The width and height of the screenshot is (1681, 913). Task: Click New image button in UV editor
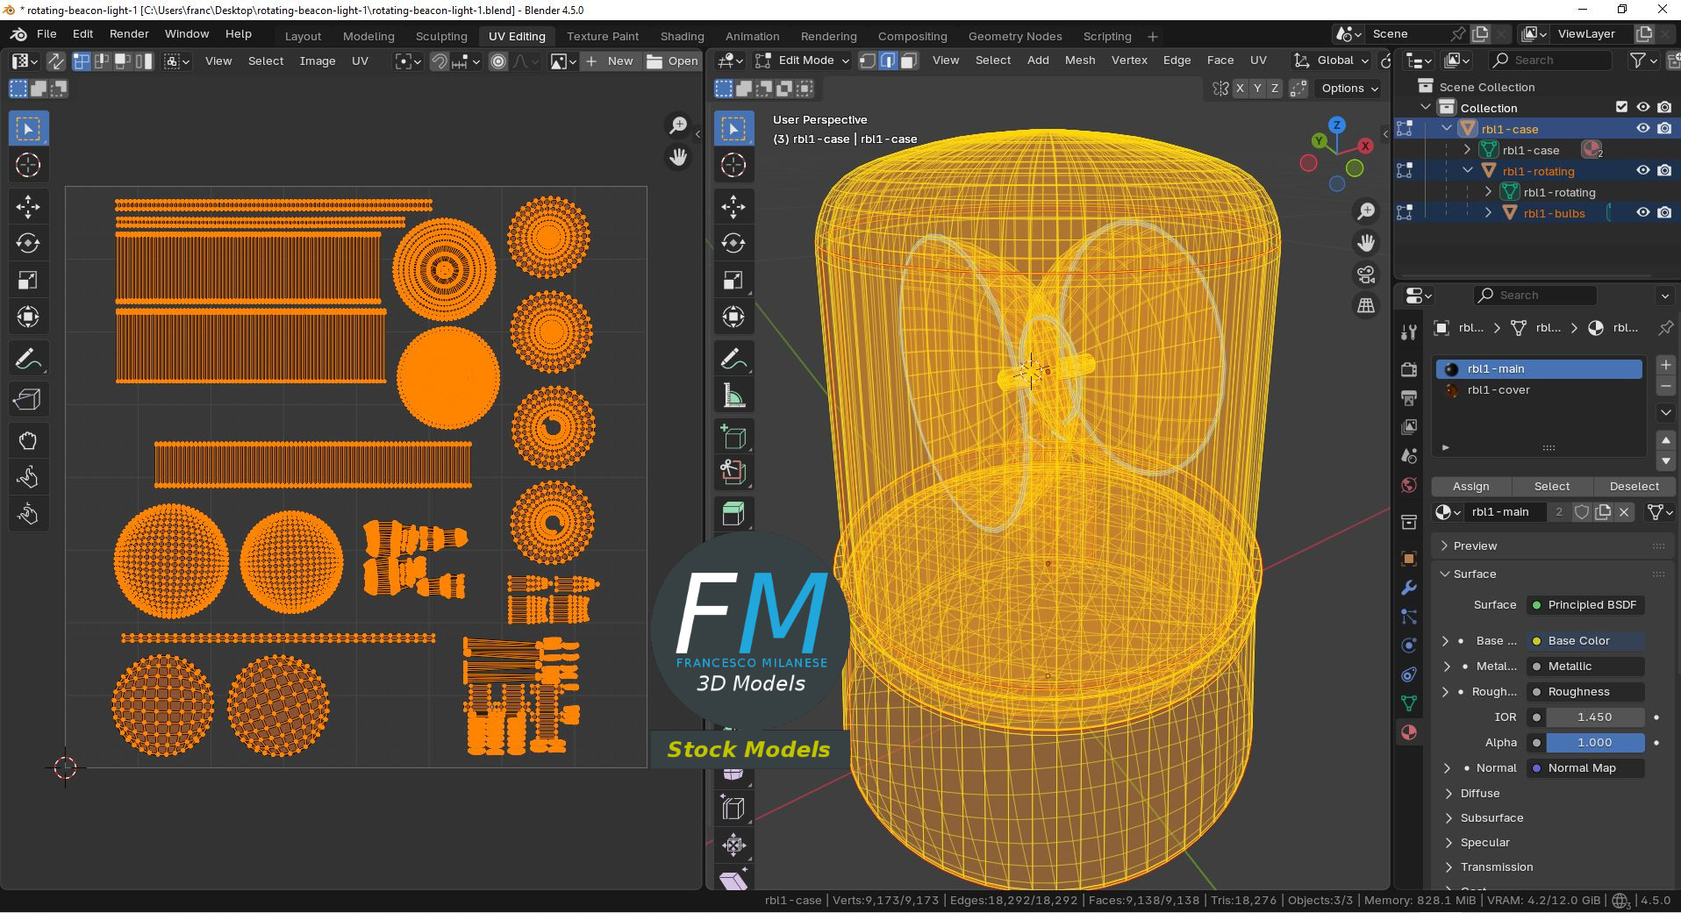pos(611,61)
